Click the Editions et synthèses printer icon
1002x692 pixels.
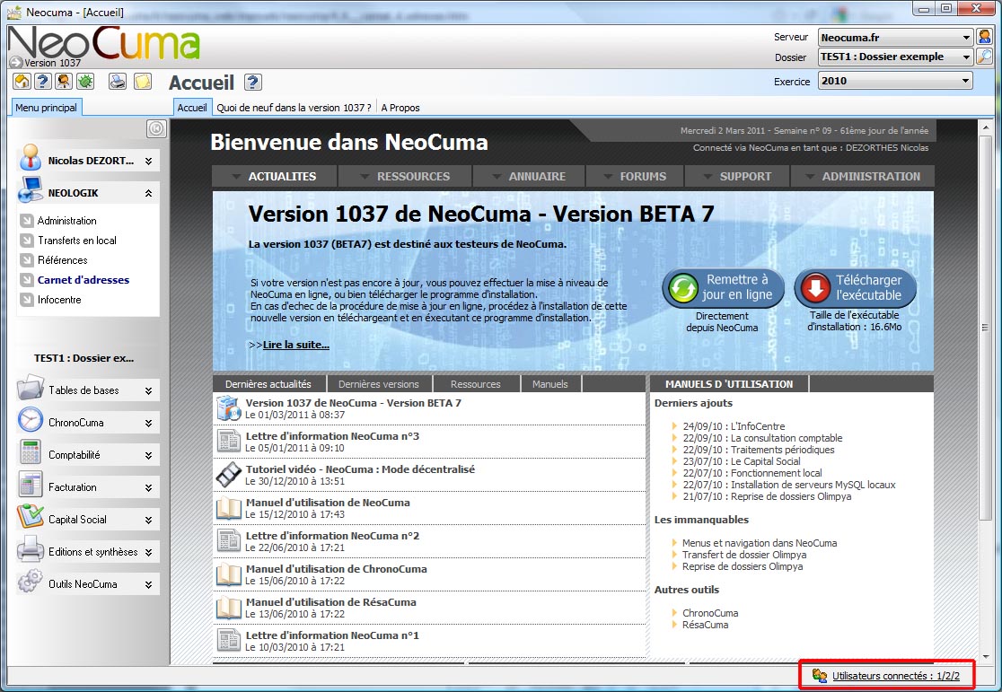(x=30, y=549)
